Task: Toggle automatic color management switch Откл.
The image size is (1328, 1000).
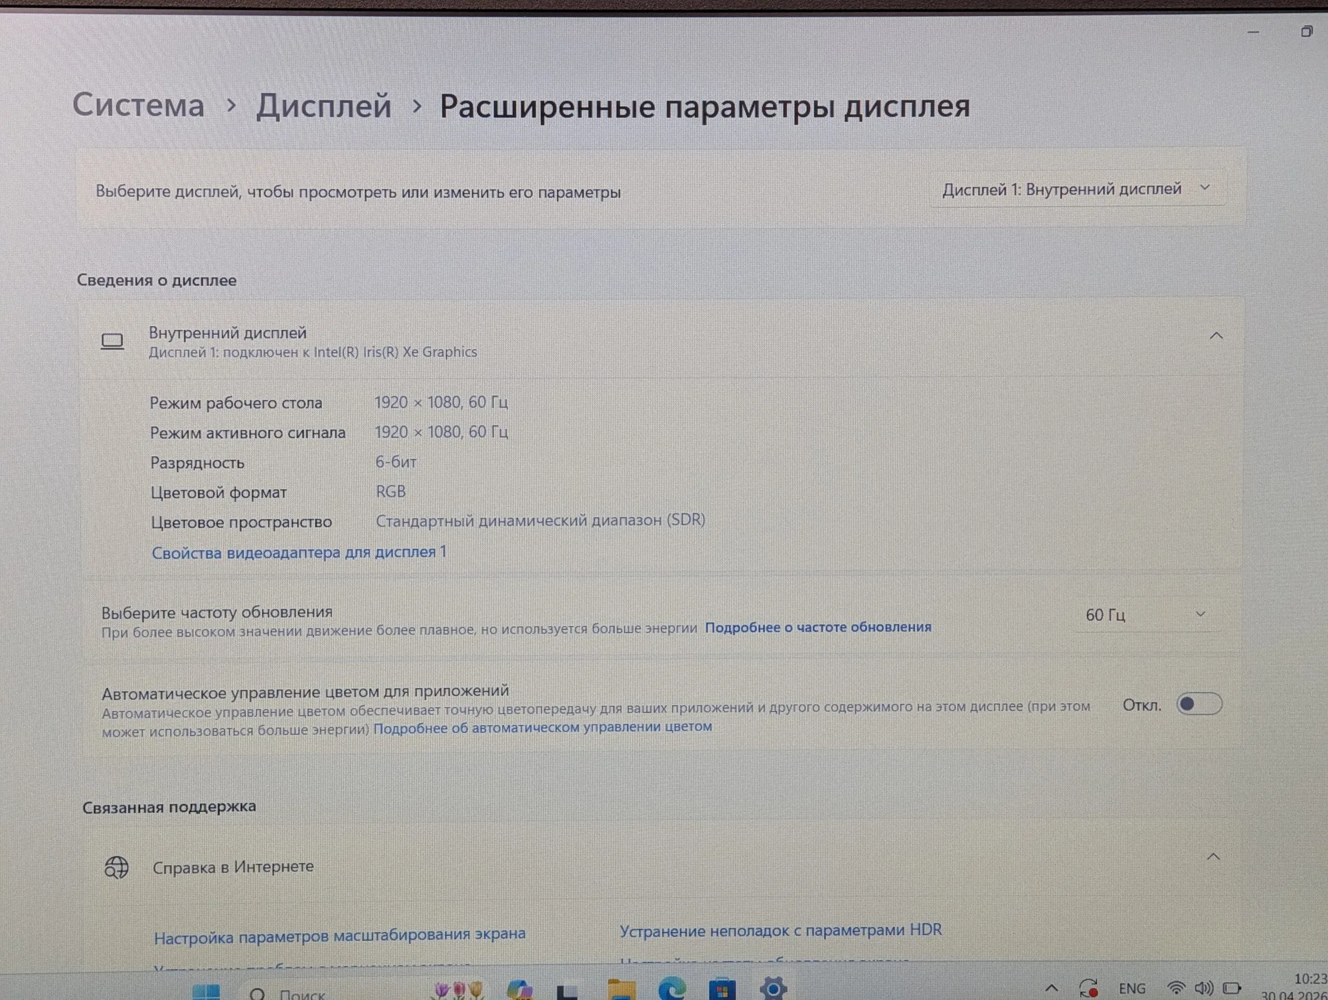Action: [x=1199, y=704]
